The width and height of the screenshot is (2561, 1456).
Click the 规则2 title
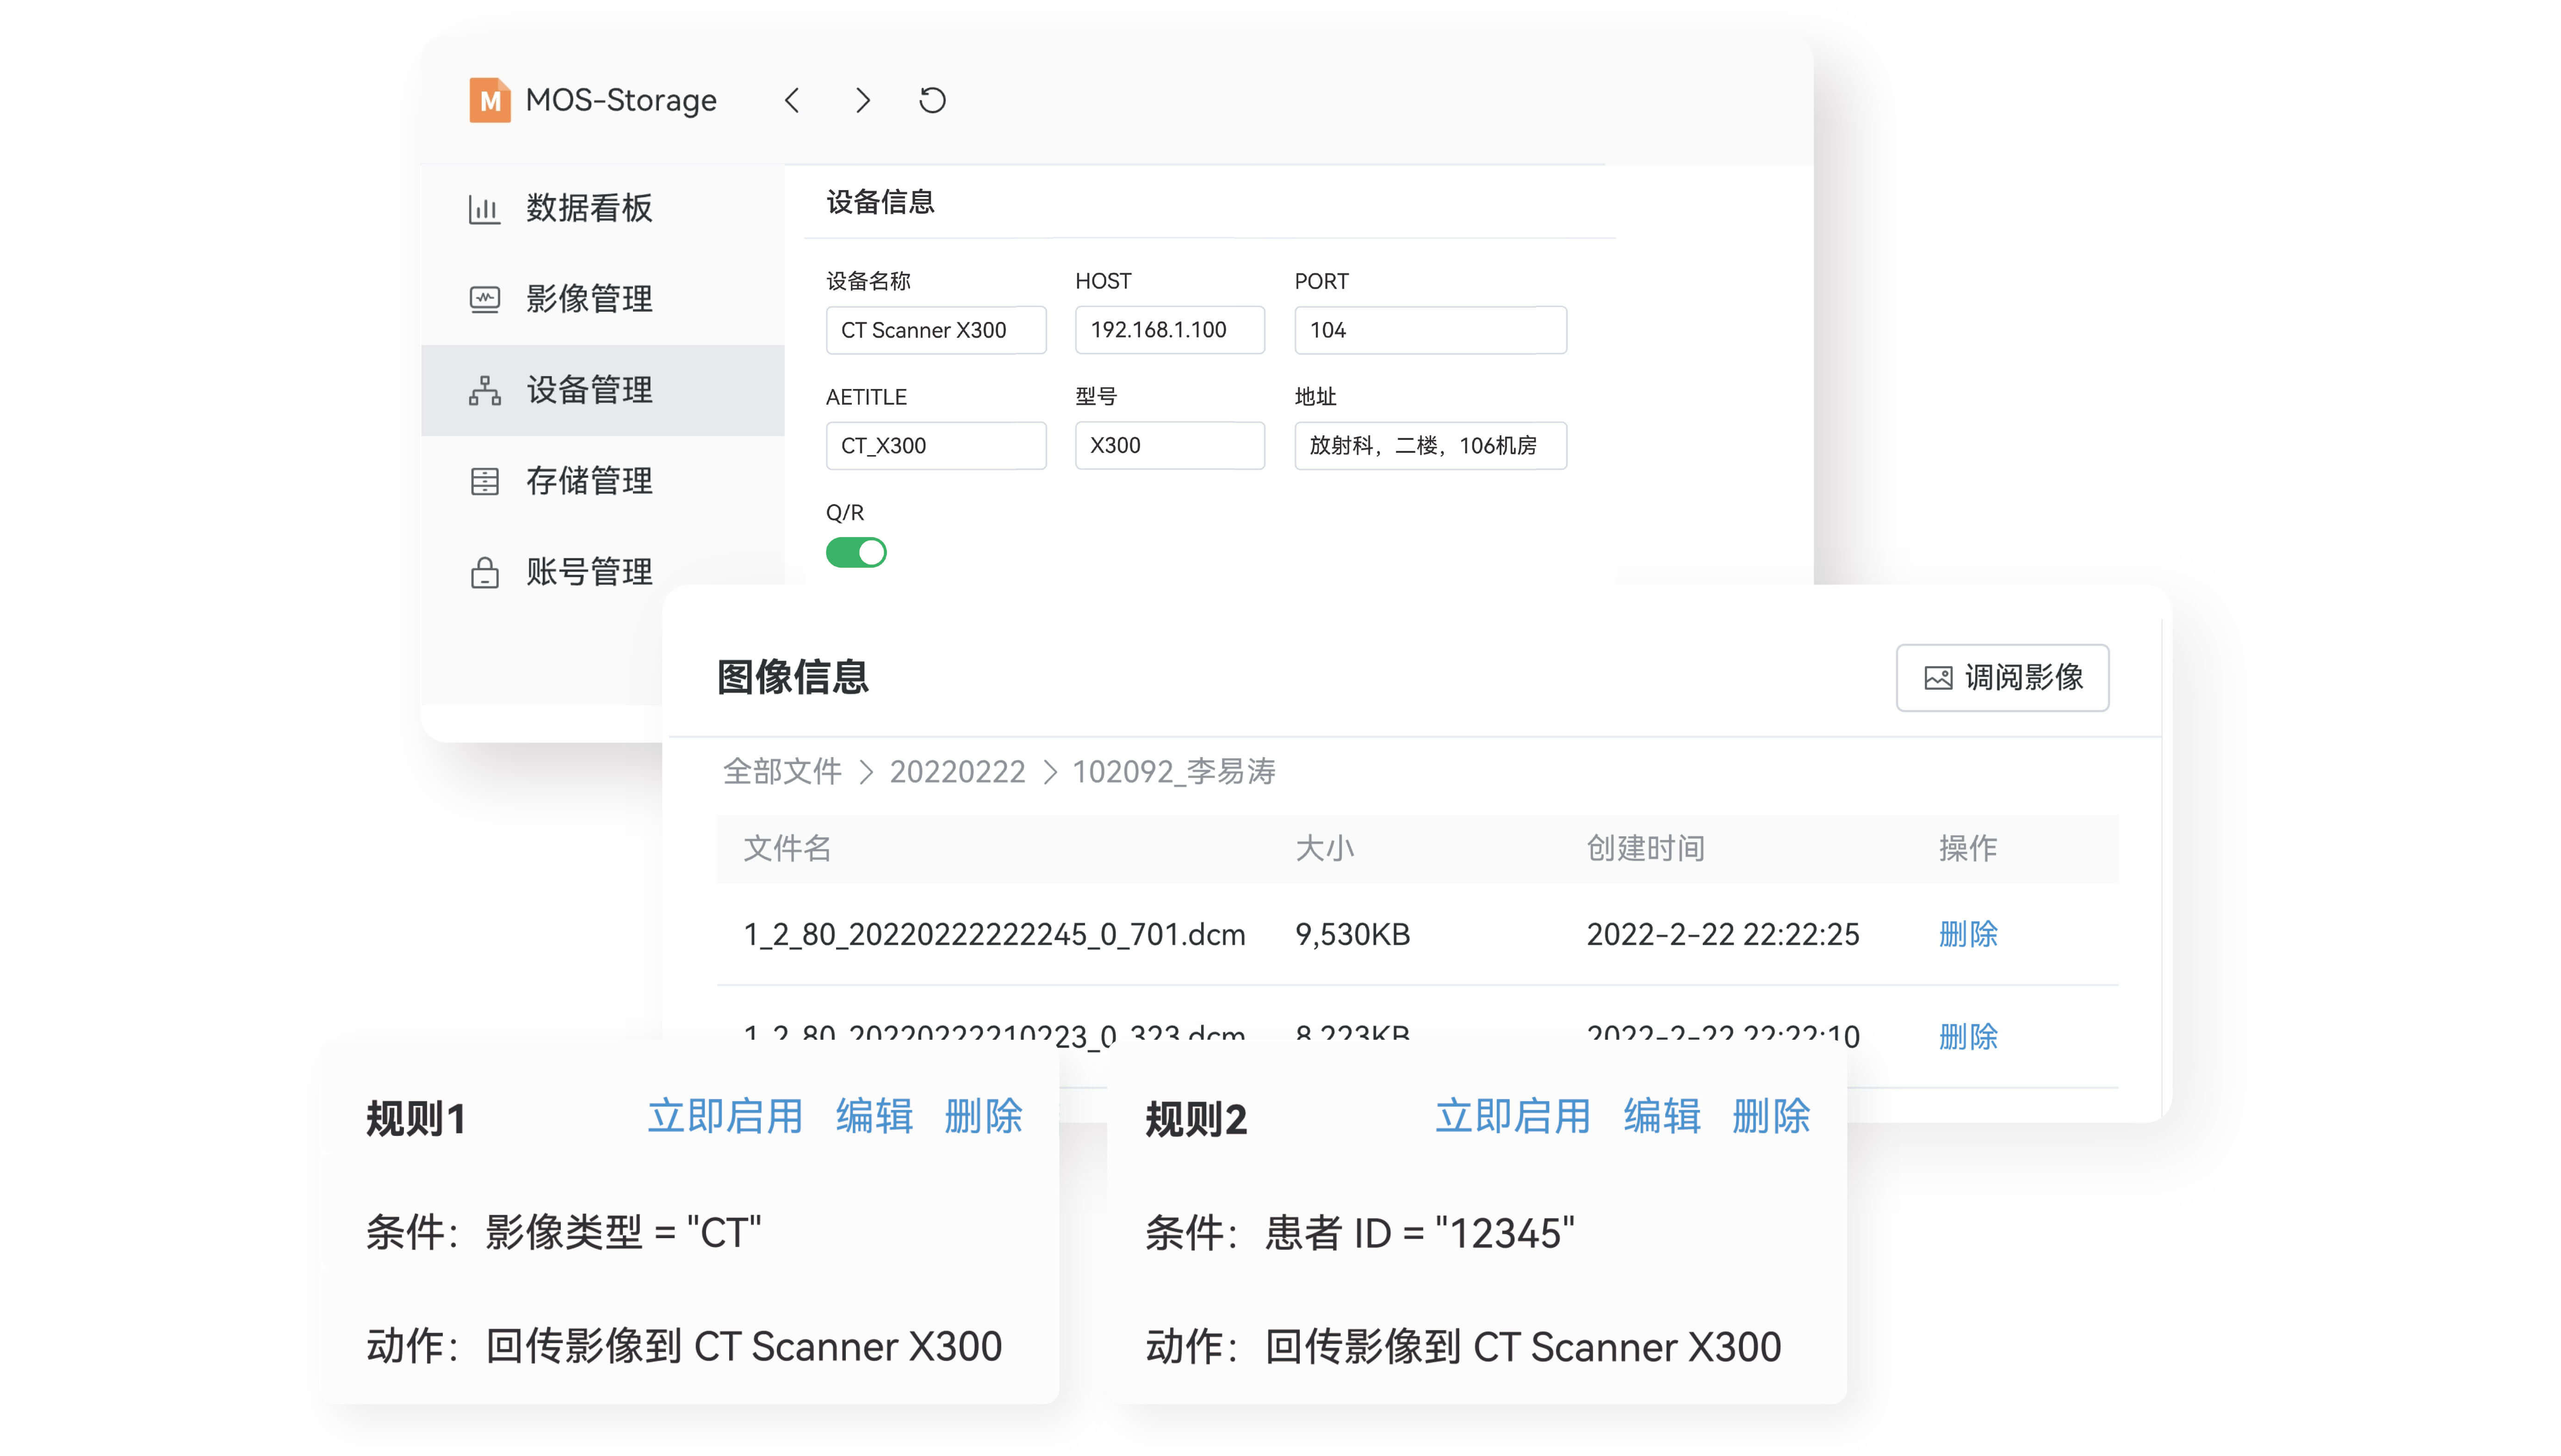1196,1119
